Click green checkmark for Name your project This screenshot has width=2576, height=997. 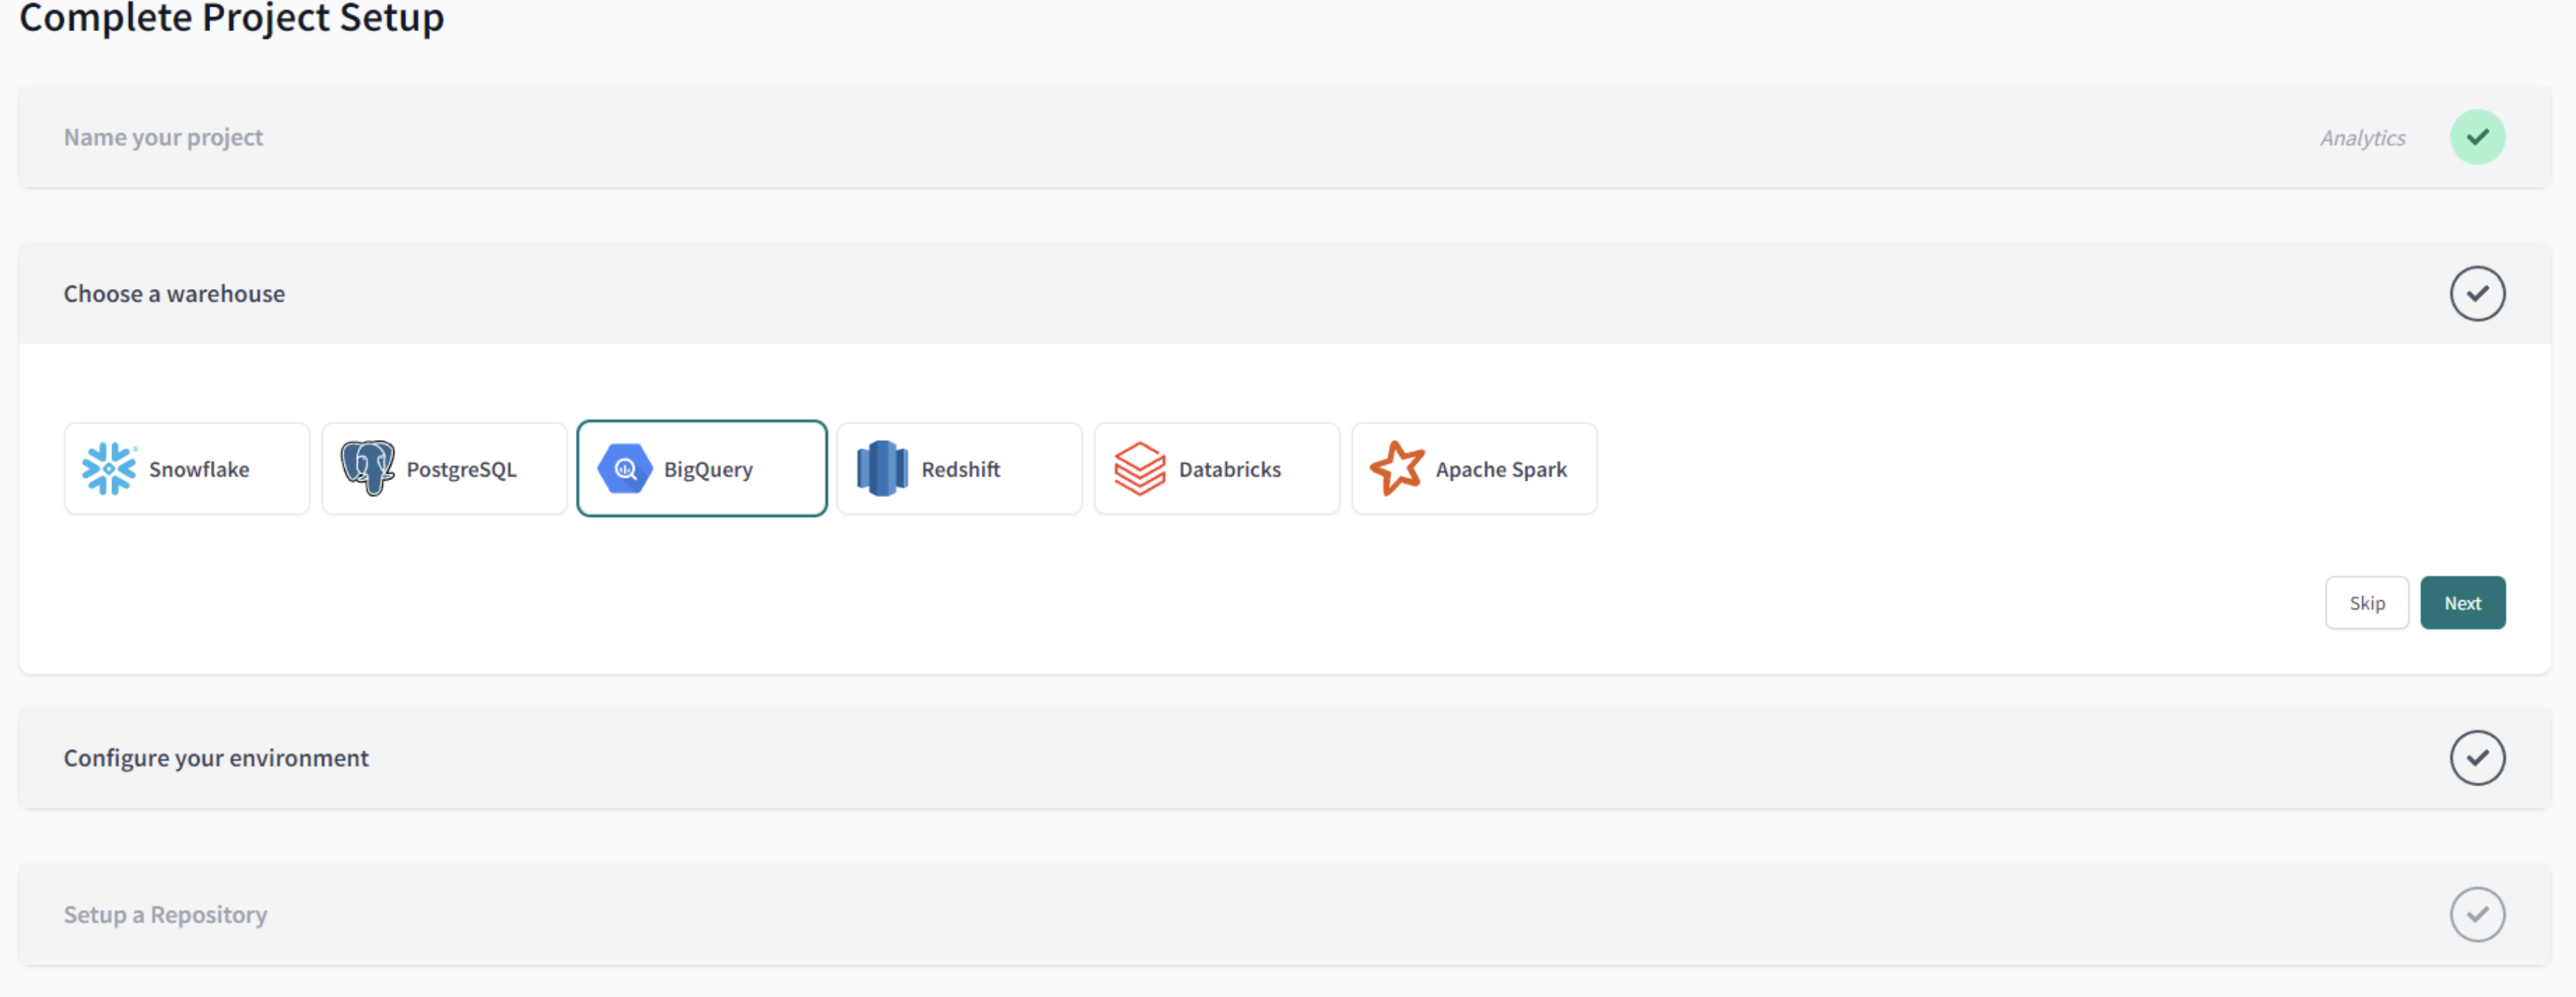[x=2477, y=137]
